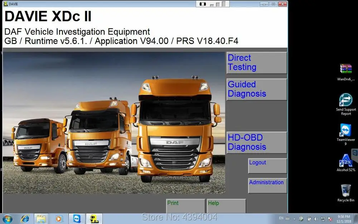Open the antivirus icon in the system tray
Screen dimensions: 358x224
coord(301,219)
